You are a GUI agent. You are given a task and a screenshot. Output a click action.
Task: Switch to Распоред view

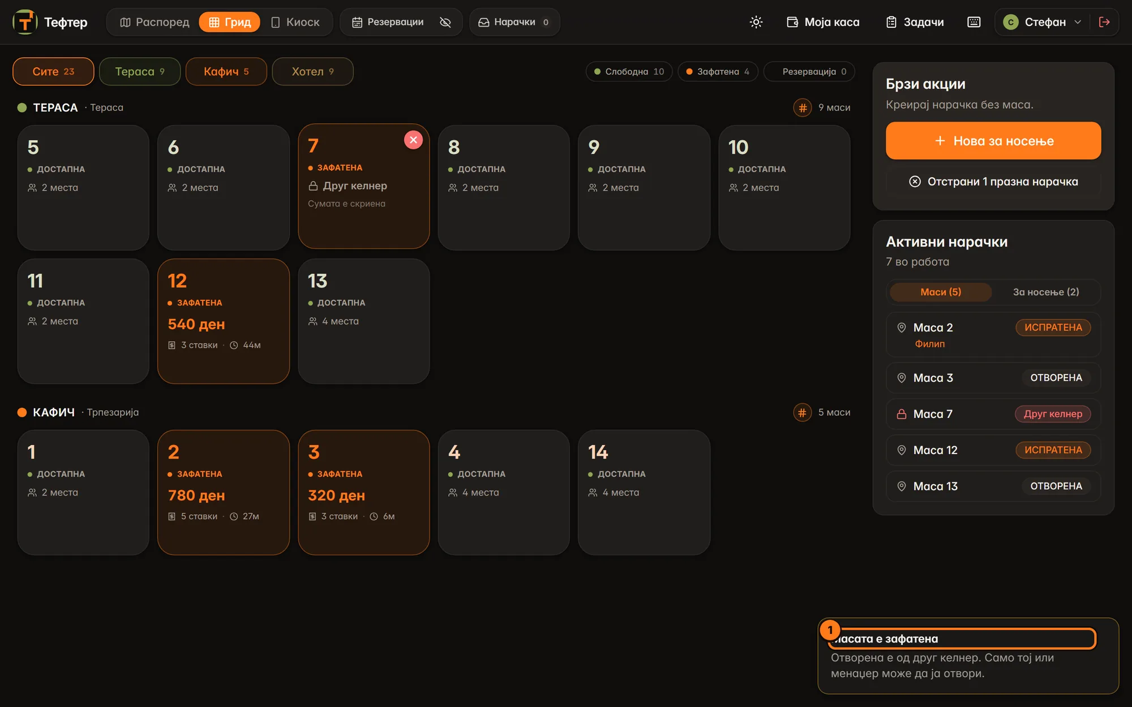[155, 22]
